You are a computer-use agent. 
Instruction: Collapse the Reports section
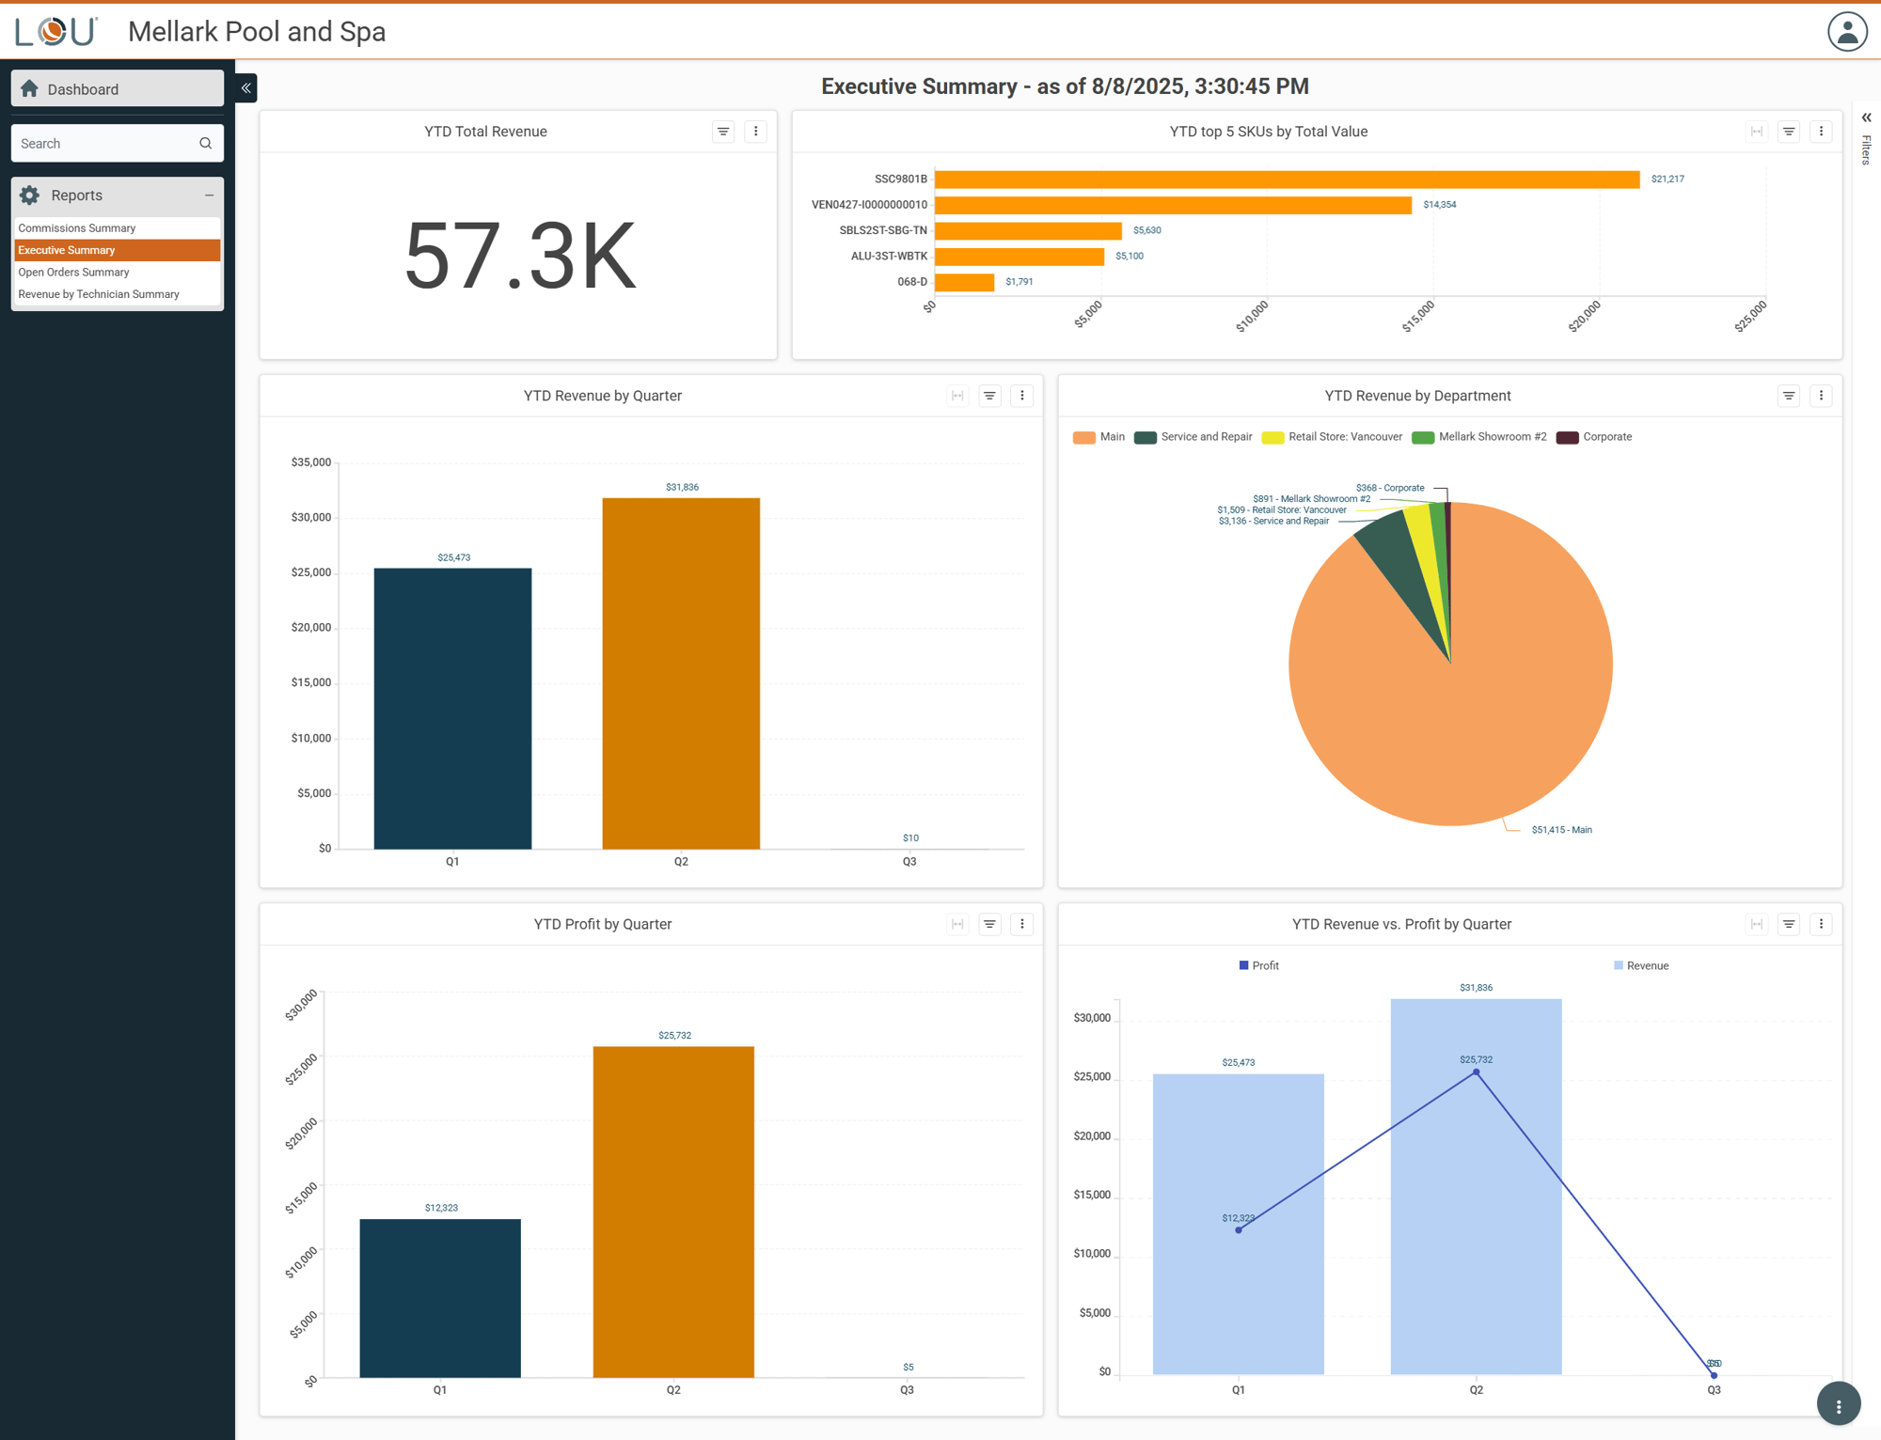click(x=209, y=196)
